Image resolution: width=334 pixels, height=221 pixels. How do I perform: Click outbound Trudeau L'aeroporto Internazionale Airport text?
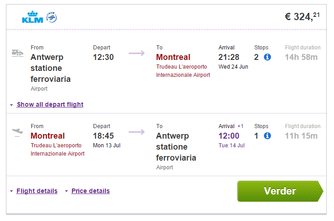point(183,71)
